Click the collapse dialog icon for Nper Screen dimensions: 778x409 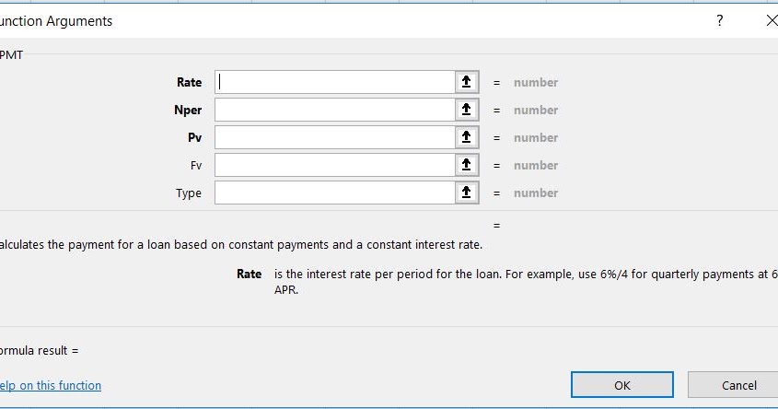coord(467,110)
